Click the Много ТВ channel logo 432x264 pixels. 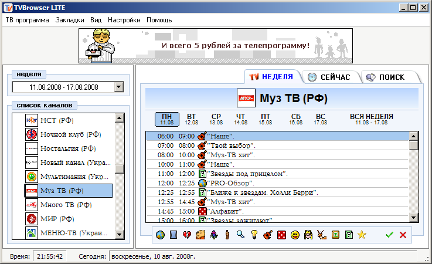point(32,205)
